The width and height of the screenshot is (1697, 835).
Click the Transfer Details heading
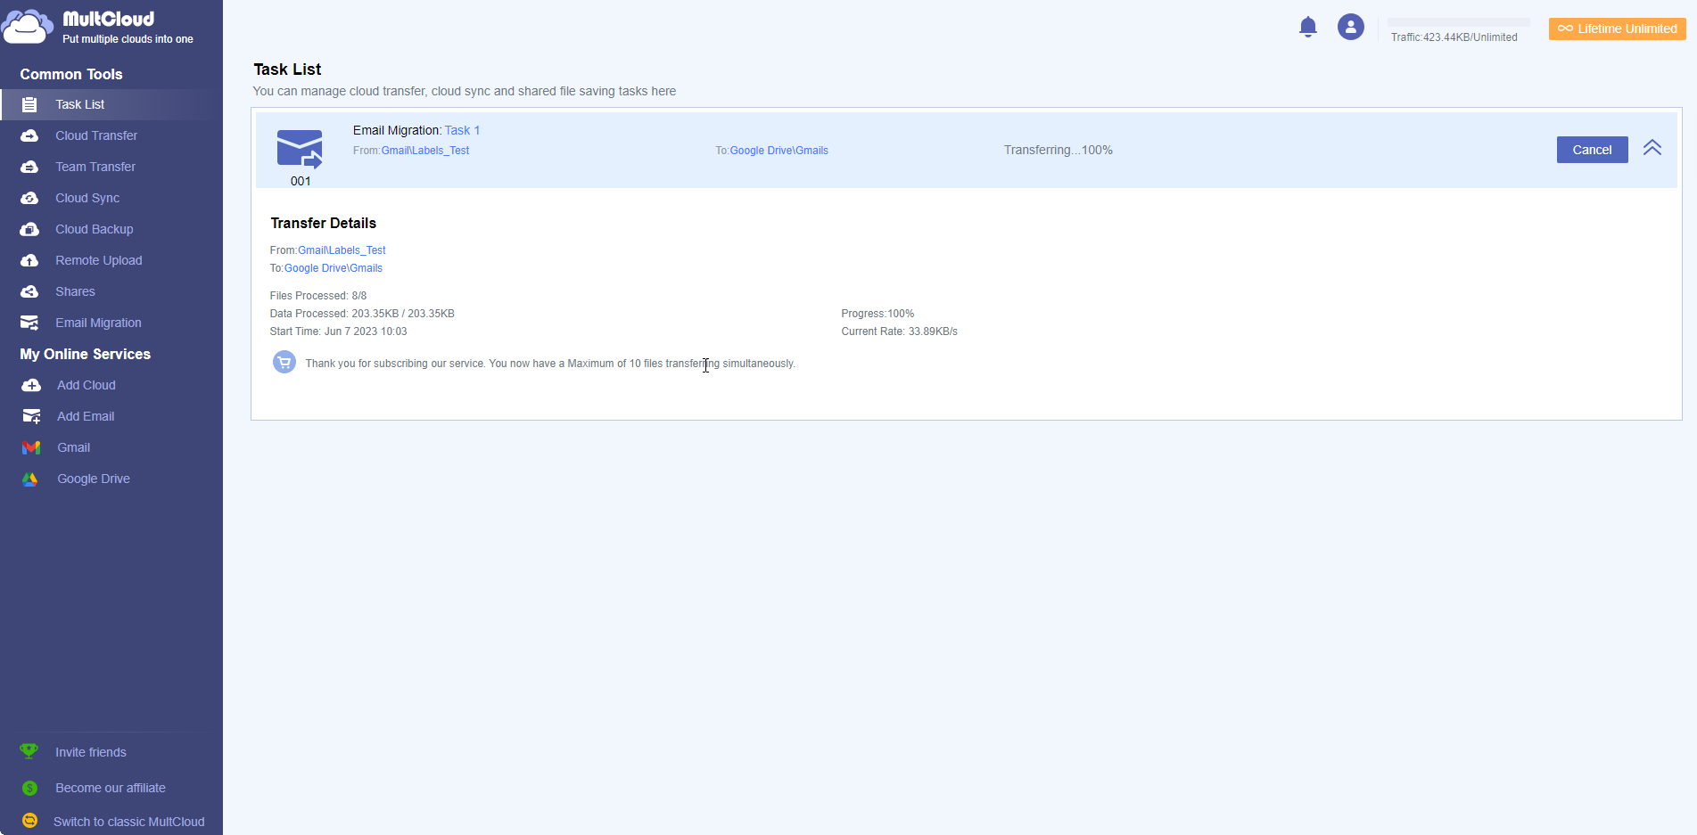[x=324, y=223]
